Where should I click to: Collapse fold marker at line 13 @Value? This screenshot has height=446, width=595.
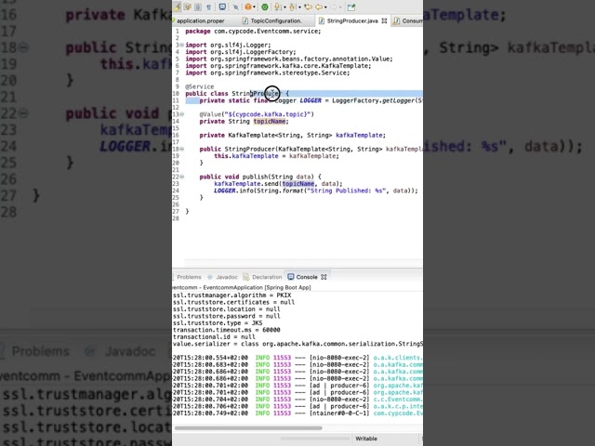click(182, 114)
